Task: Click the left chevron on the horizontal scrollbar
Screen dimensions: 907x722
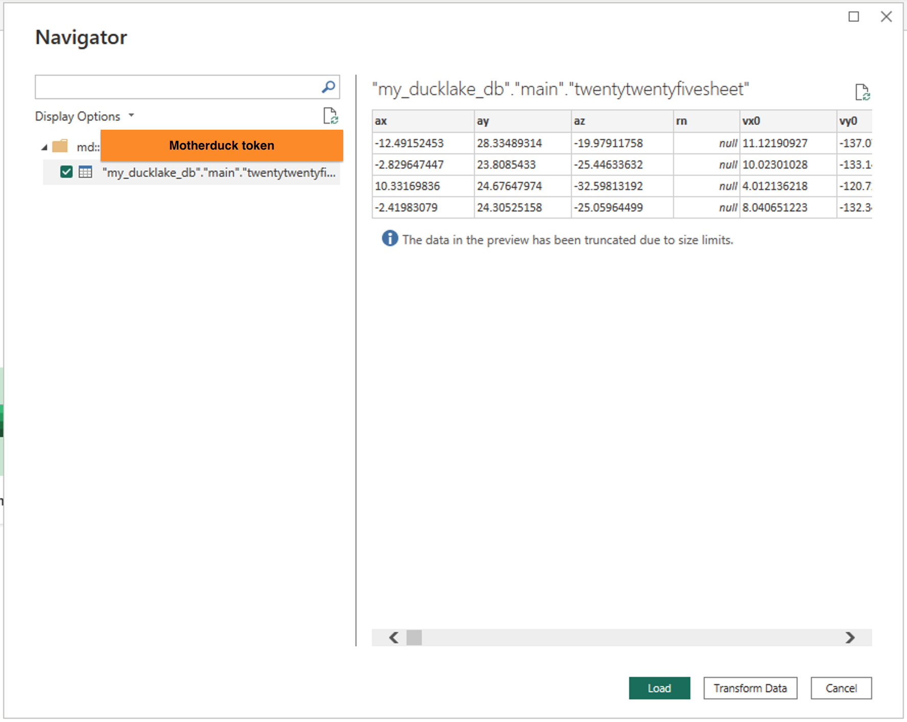Action: pos(393,638)
